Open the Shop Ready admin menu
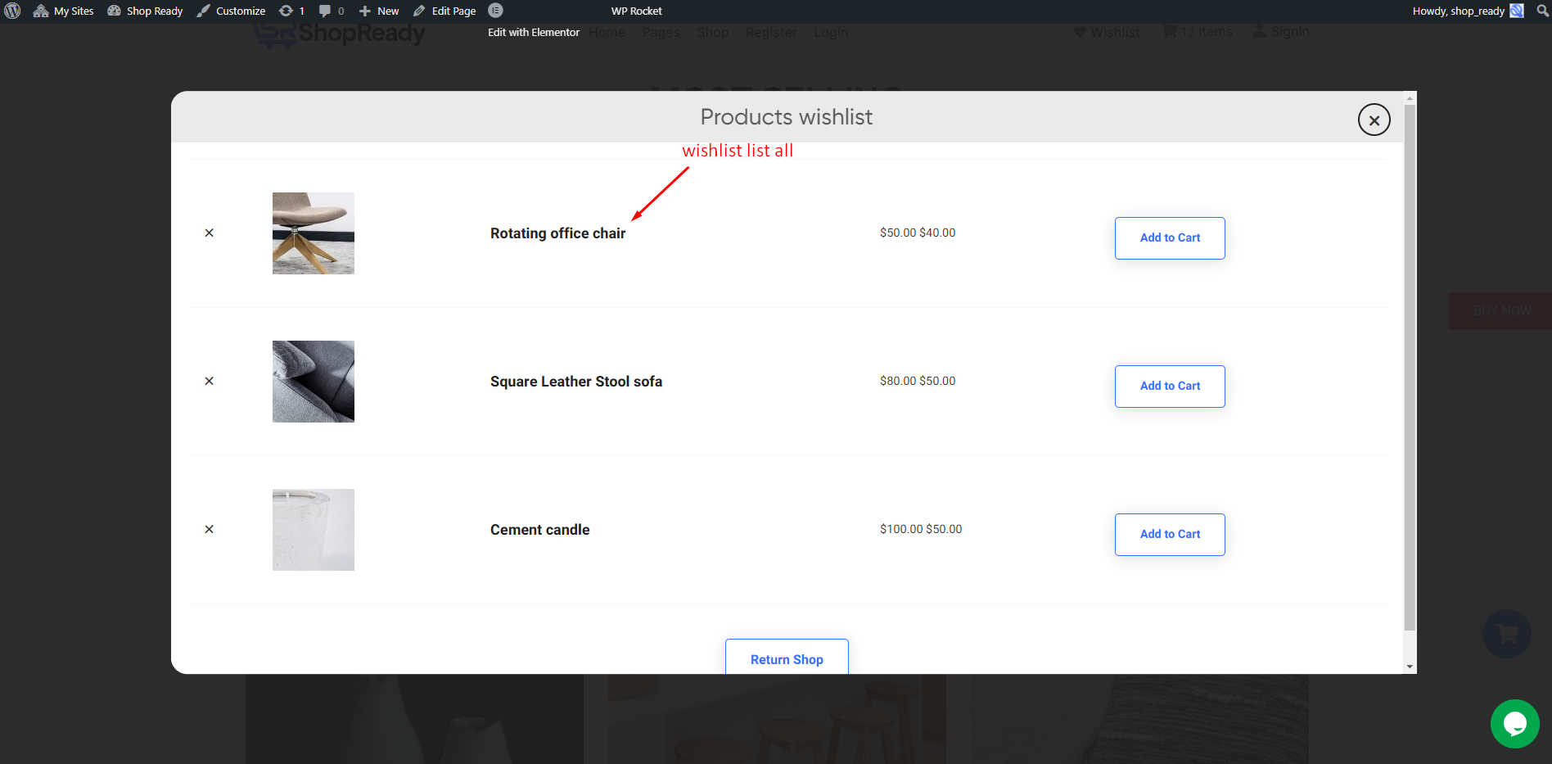Viewport: 1552px width, 764px height. [145, 11]
